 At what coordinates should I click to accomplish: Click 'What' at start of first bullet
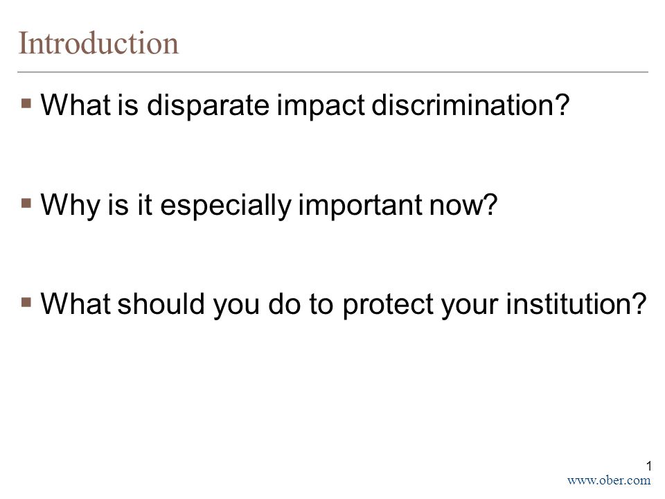[x=76, y=105]
